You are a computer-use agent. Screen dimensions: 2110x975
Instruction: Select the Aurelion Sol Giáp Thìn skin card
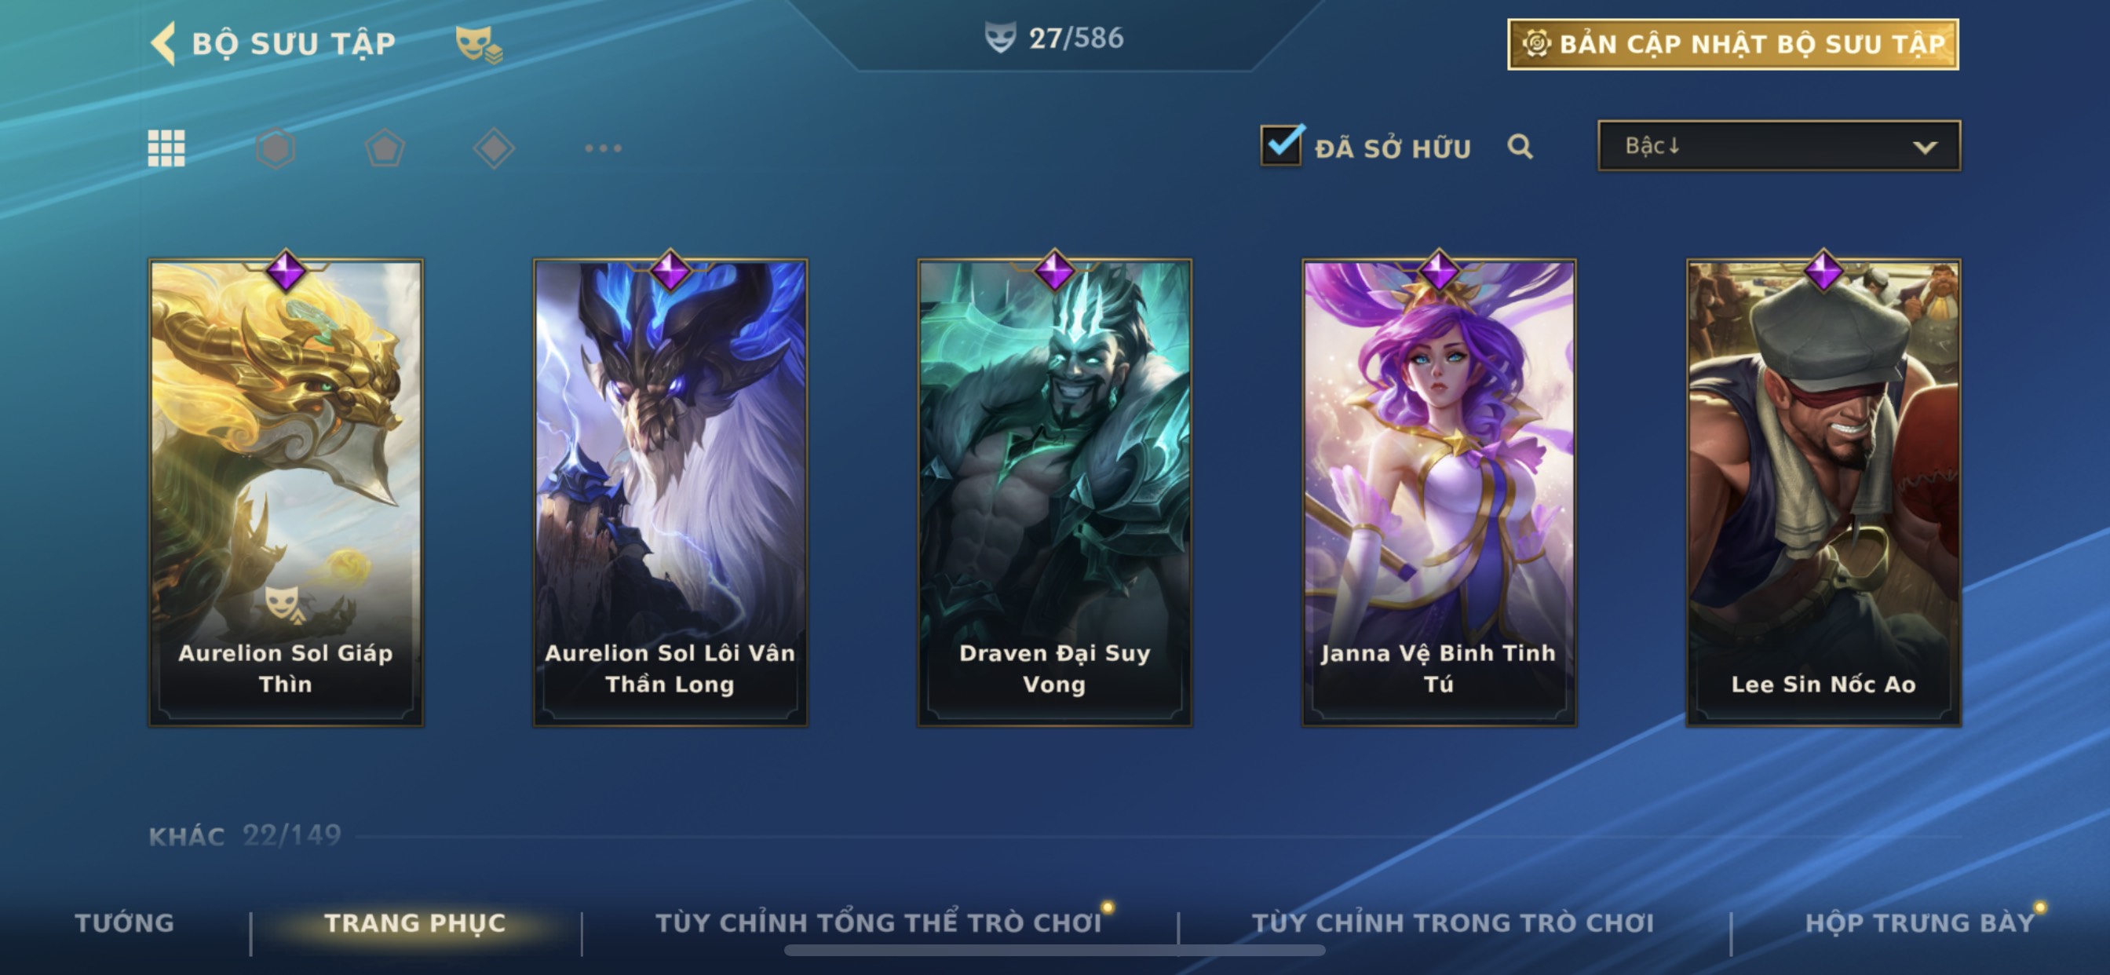[286, 492]
